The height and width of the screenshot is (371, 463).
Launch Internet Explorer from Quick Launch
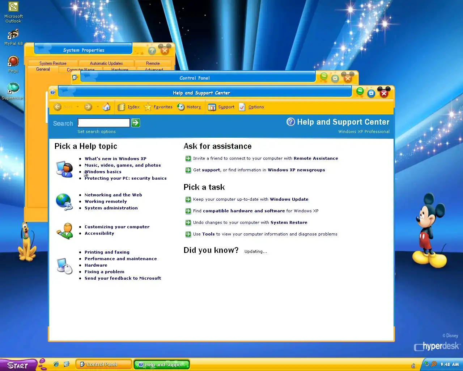coord(56,364)
